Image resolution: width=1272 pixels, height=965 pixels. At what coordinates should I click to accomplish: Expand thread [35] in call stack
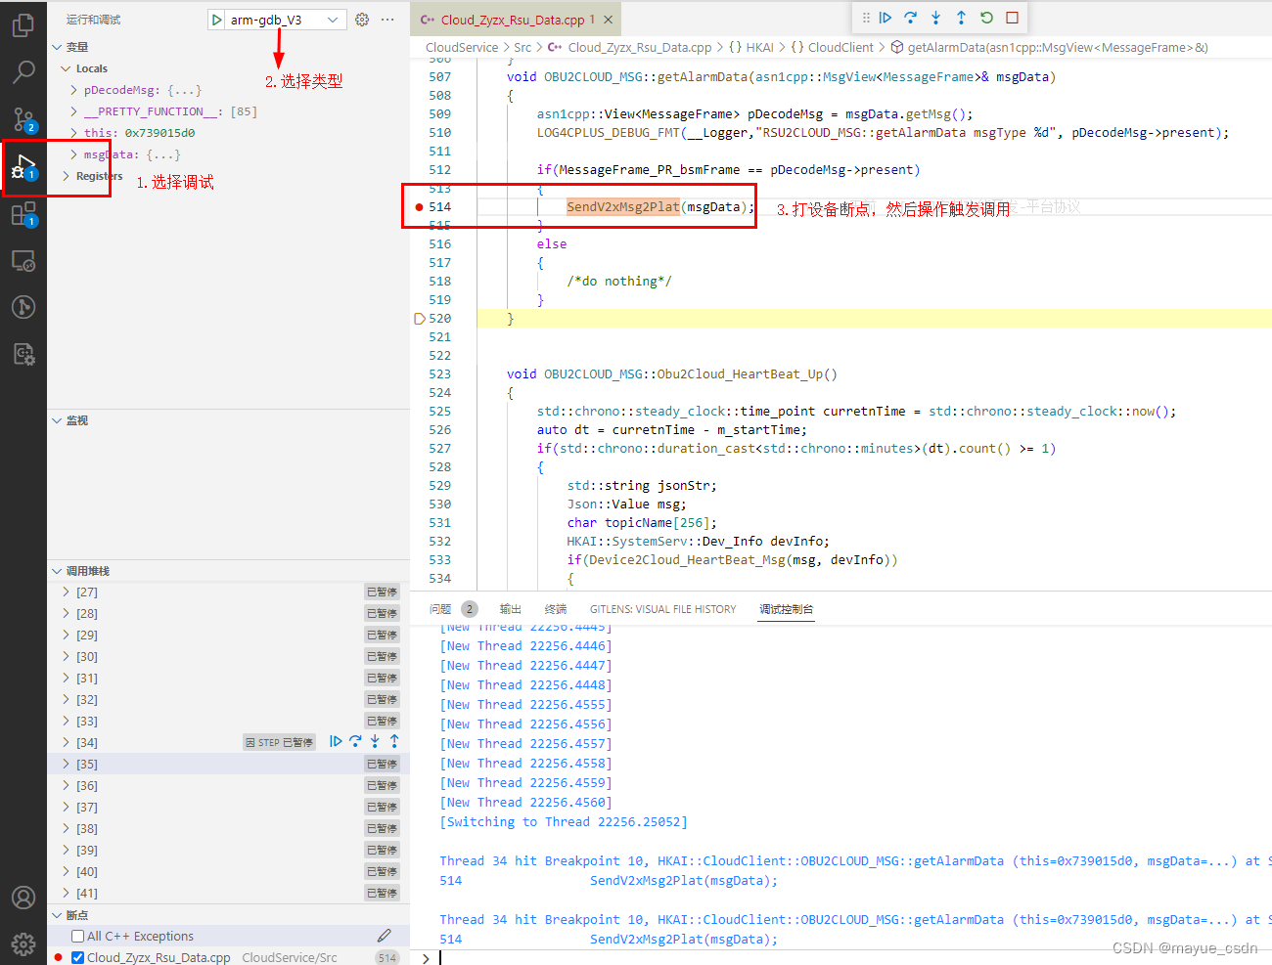pos(66,764)
